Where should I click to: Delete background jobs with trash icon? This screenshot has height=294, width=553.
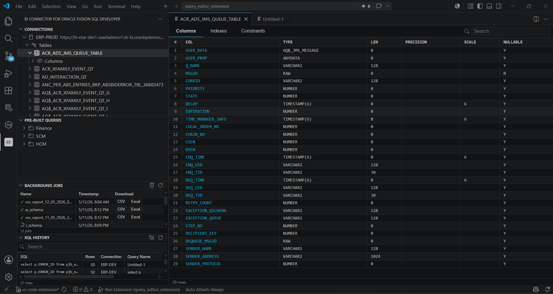[152, 185]
